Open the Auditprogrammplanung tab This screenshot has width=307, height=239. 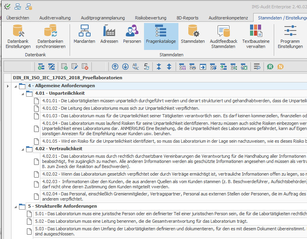click(103, 18)
